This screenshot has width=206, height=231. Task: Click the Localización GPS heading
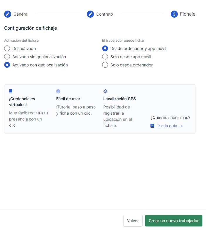coord(119,99)
